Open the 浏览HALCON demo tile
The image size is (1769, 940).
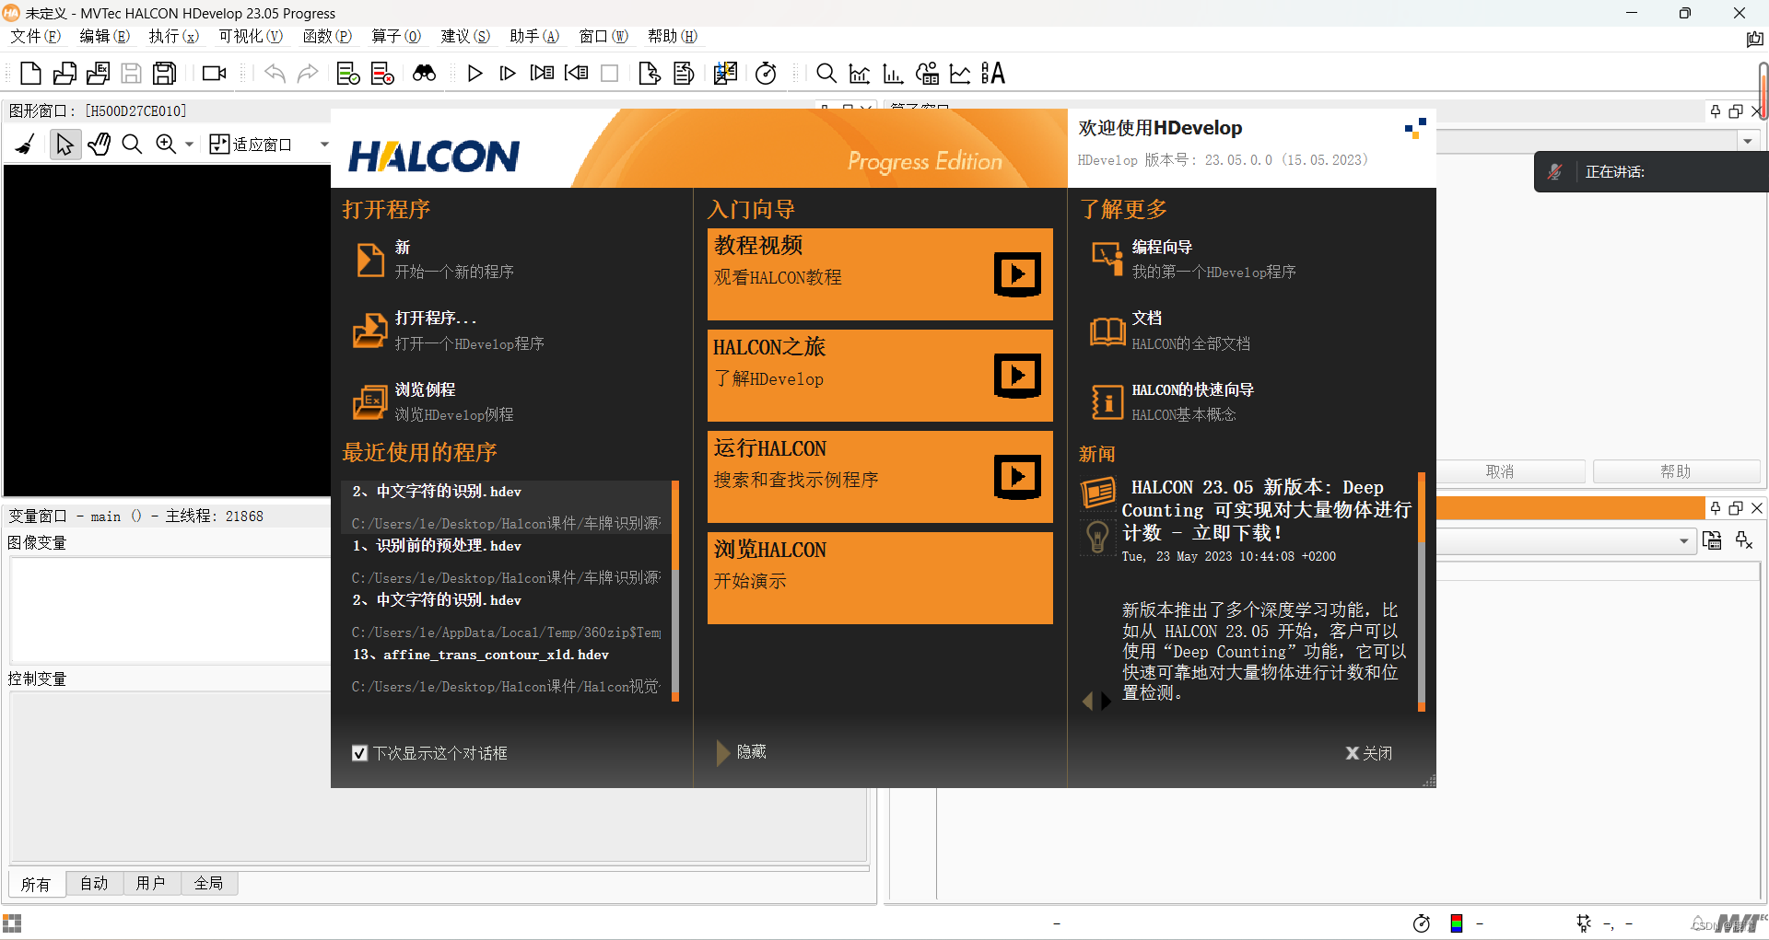tap(880, 577)
